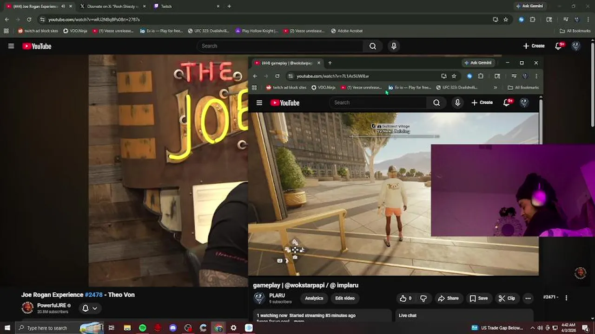The width and height of the screenshot is (595, 334).
Task: Open notifications bell in back YouTube window
Action: 559,46
